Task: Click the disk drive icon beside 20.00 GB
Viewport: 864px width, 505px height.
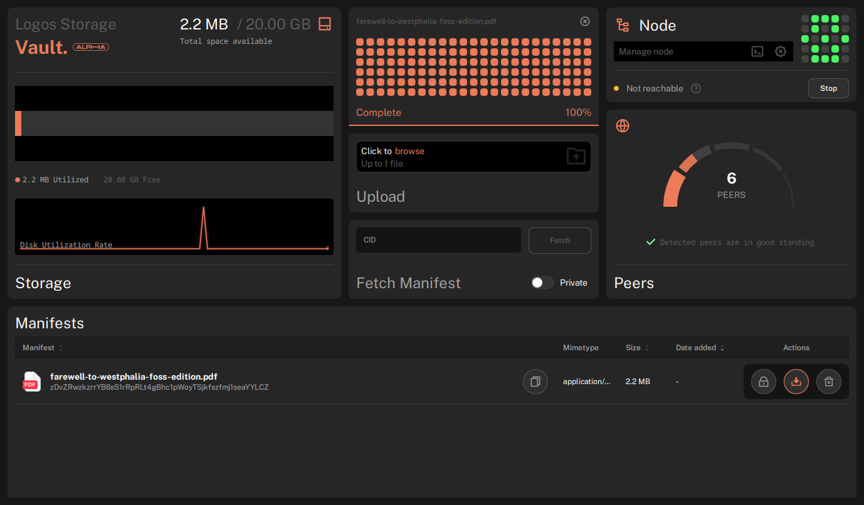Action: 325,24
